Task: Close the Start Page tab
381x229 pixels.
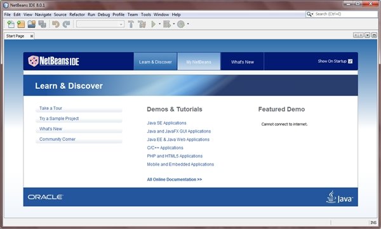Action: [32, 36]
